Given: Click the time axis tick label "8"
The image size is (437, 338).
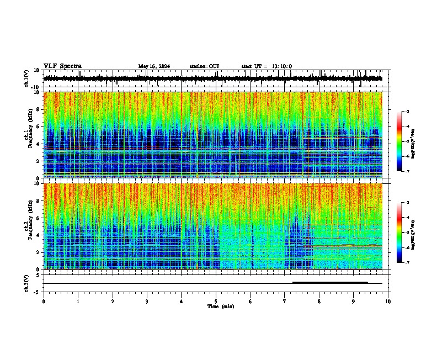Looking at the screenshot, I should point(319,302).
